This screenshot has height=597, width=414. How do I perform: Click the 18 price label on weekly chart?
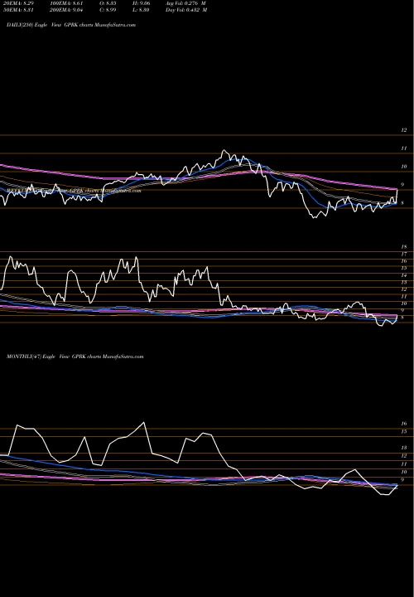tap(404, 247)
